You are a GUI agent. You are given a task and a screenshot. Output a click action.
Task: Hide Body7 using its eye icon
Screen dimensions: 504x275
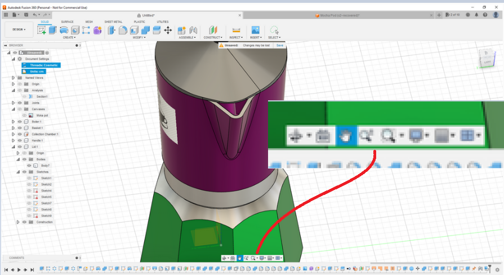point(29,165)
